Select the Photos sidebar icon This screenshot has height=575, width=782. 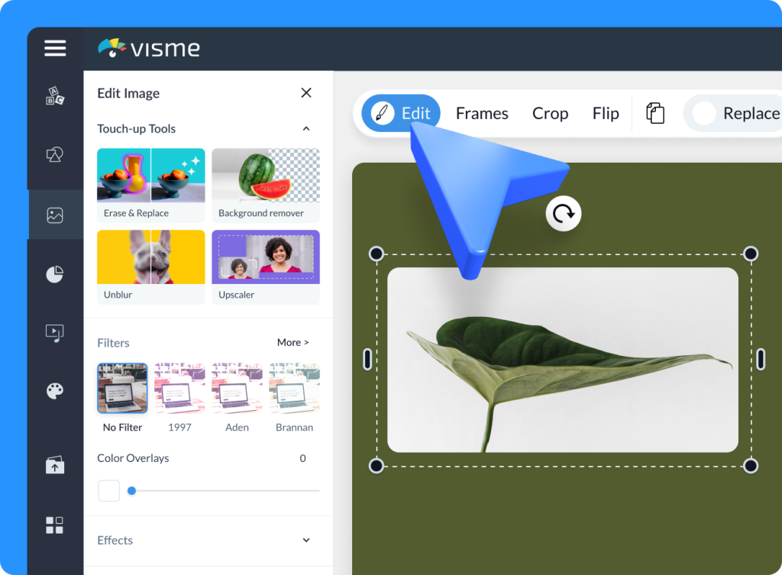click(x=54, y=215)
